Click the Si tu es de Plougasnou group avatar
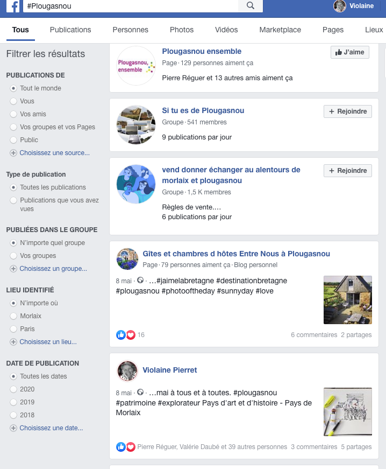386x469 pixels. [136, 125]
